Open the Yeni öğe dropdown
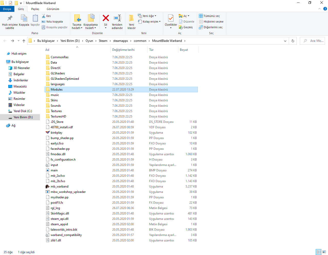328x255 pixels. point(147,16)
